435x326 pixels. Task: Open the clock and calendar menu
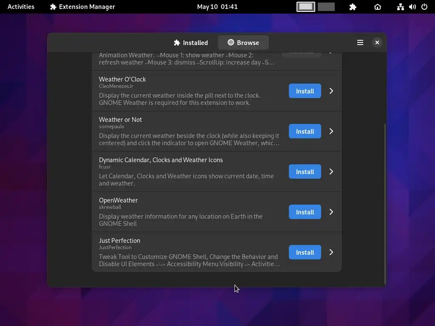(x=217, y=7)
